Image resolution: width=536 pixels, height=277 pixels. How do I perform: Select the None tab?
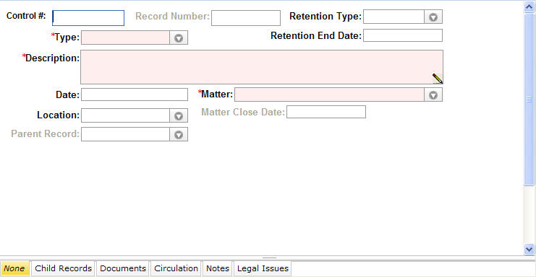pyautogui.click(x=14, y=268)
